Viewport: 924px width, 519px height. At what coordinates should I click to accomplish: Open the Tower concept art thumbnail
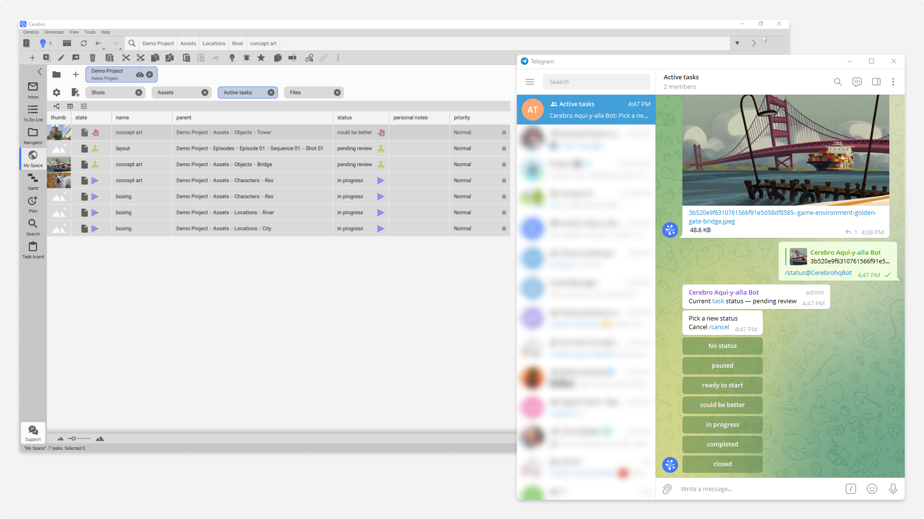click(x=59, y=132)
